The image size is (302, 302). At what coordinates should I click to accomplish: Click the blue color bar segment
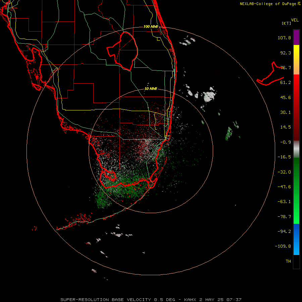tap(296, 239)
